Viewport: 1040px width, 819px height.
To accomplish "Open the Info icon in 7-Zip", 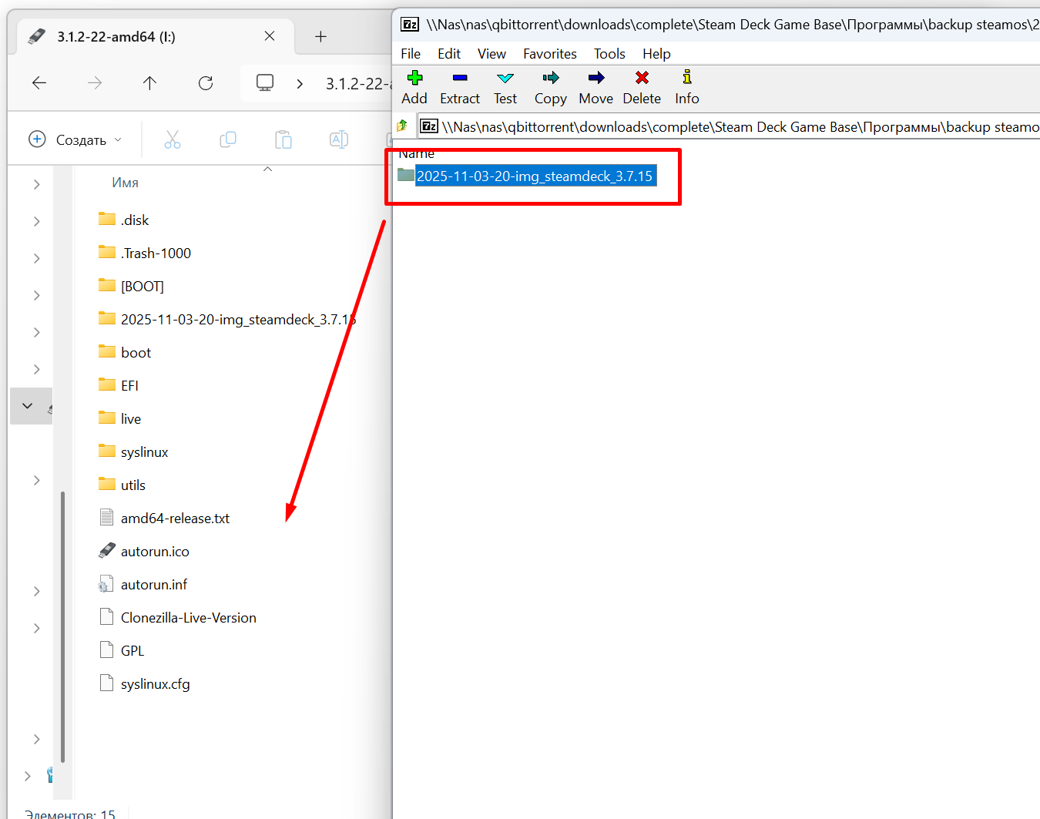I will click(x=686, y=78).
